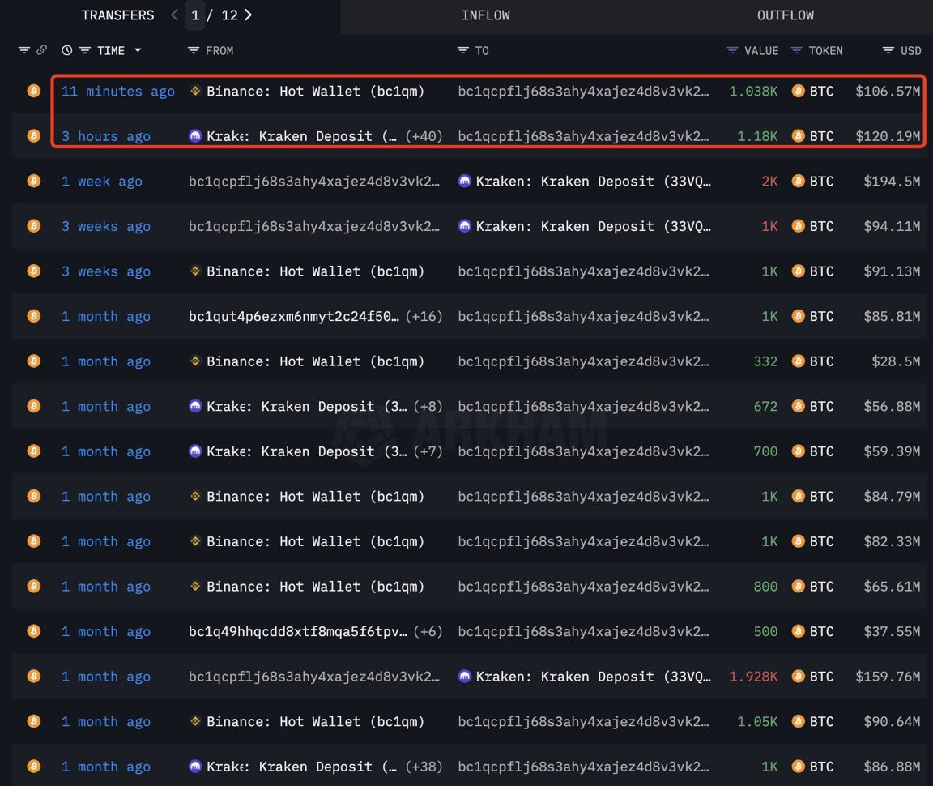The height and width of the screenshot is (786, 933).
Task: Go to next transfers page arrow
Action: tap(248, 15)
